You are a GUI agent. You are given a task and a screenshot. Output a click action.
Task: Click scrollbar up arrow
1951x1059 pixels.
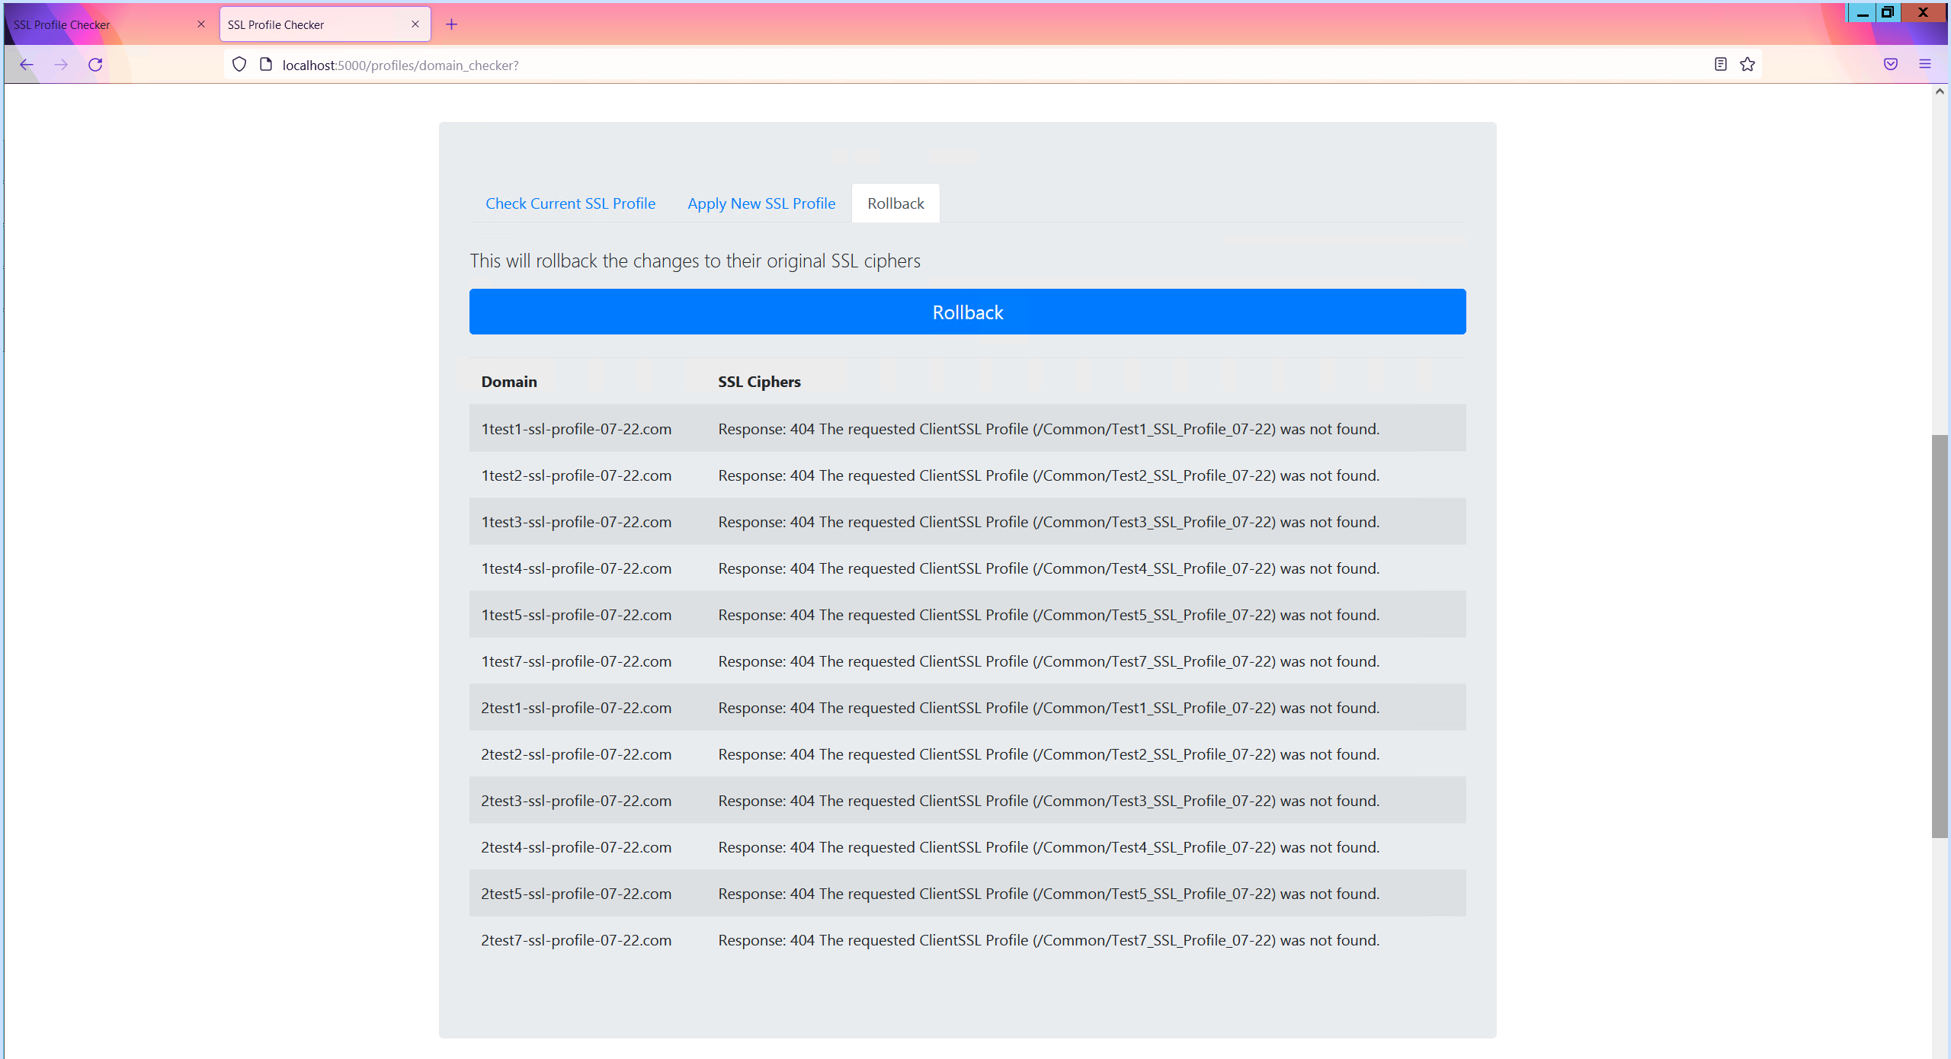click(1940, 91)
